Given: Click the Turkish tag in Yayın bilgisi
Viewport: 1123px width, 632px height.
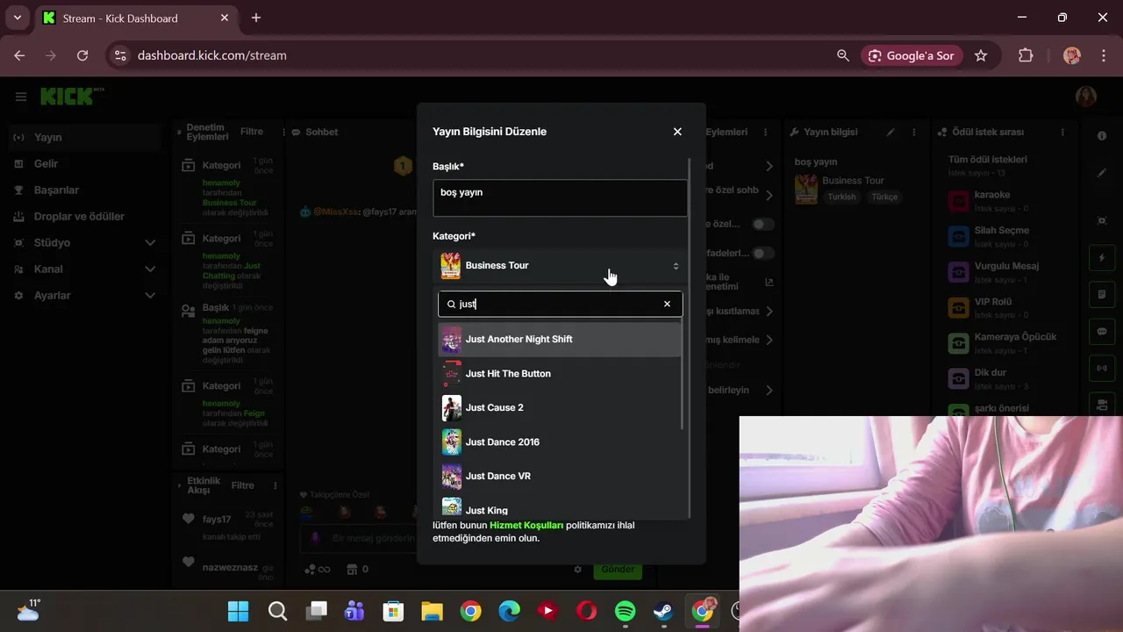Looking at the screenshot, I should (x=841, y=197).
